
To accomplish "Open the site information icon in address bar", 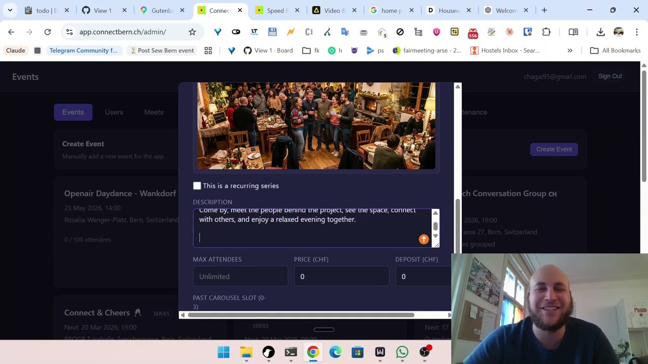I will click(69, 32).
